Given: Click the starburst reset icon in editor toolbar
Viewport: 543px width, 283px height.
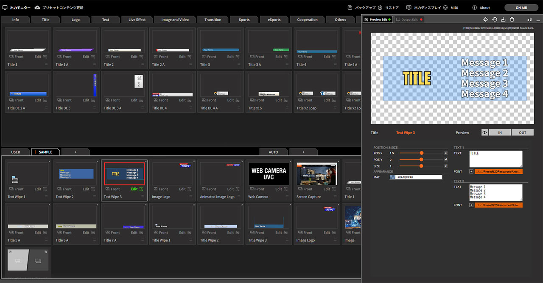Looking at the screenshot, I should [x=486, y=19].
